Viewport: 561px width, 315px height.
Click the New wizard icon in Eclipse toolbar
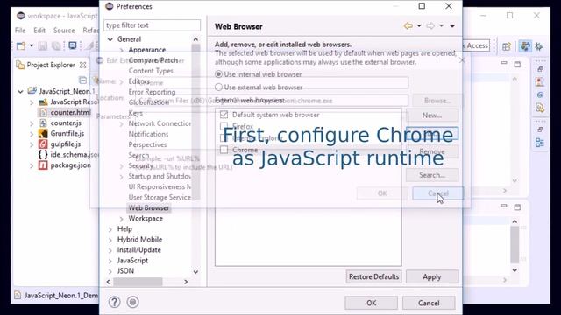pos(21,45)
